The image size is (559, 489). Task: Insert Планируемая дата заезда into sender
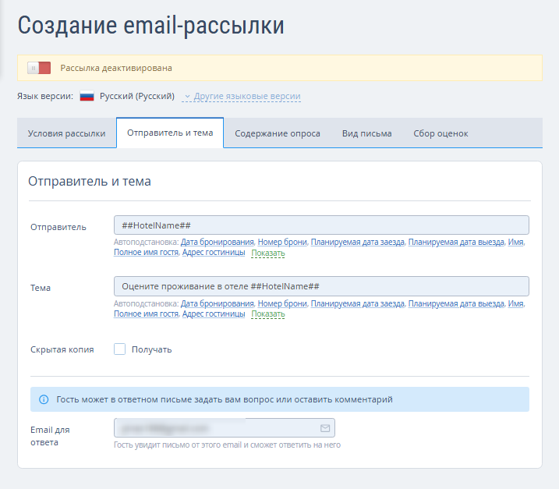click(358, 243)
